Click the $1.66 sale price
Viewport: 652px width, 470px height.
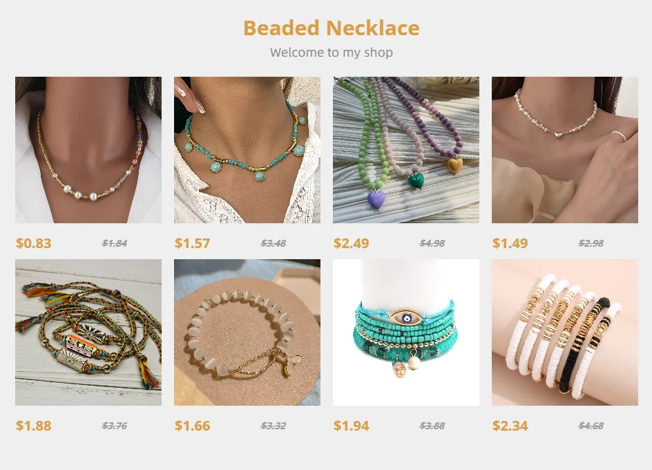pos(193,426)
